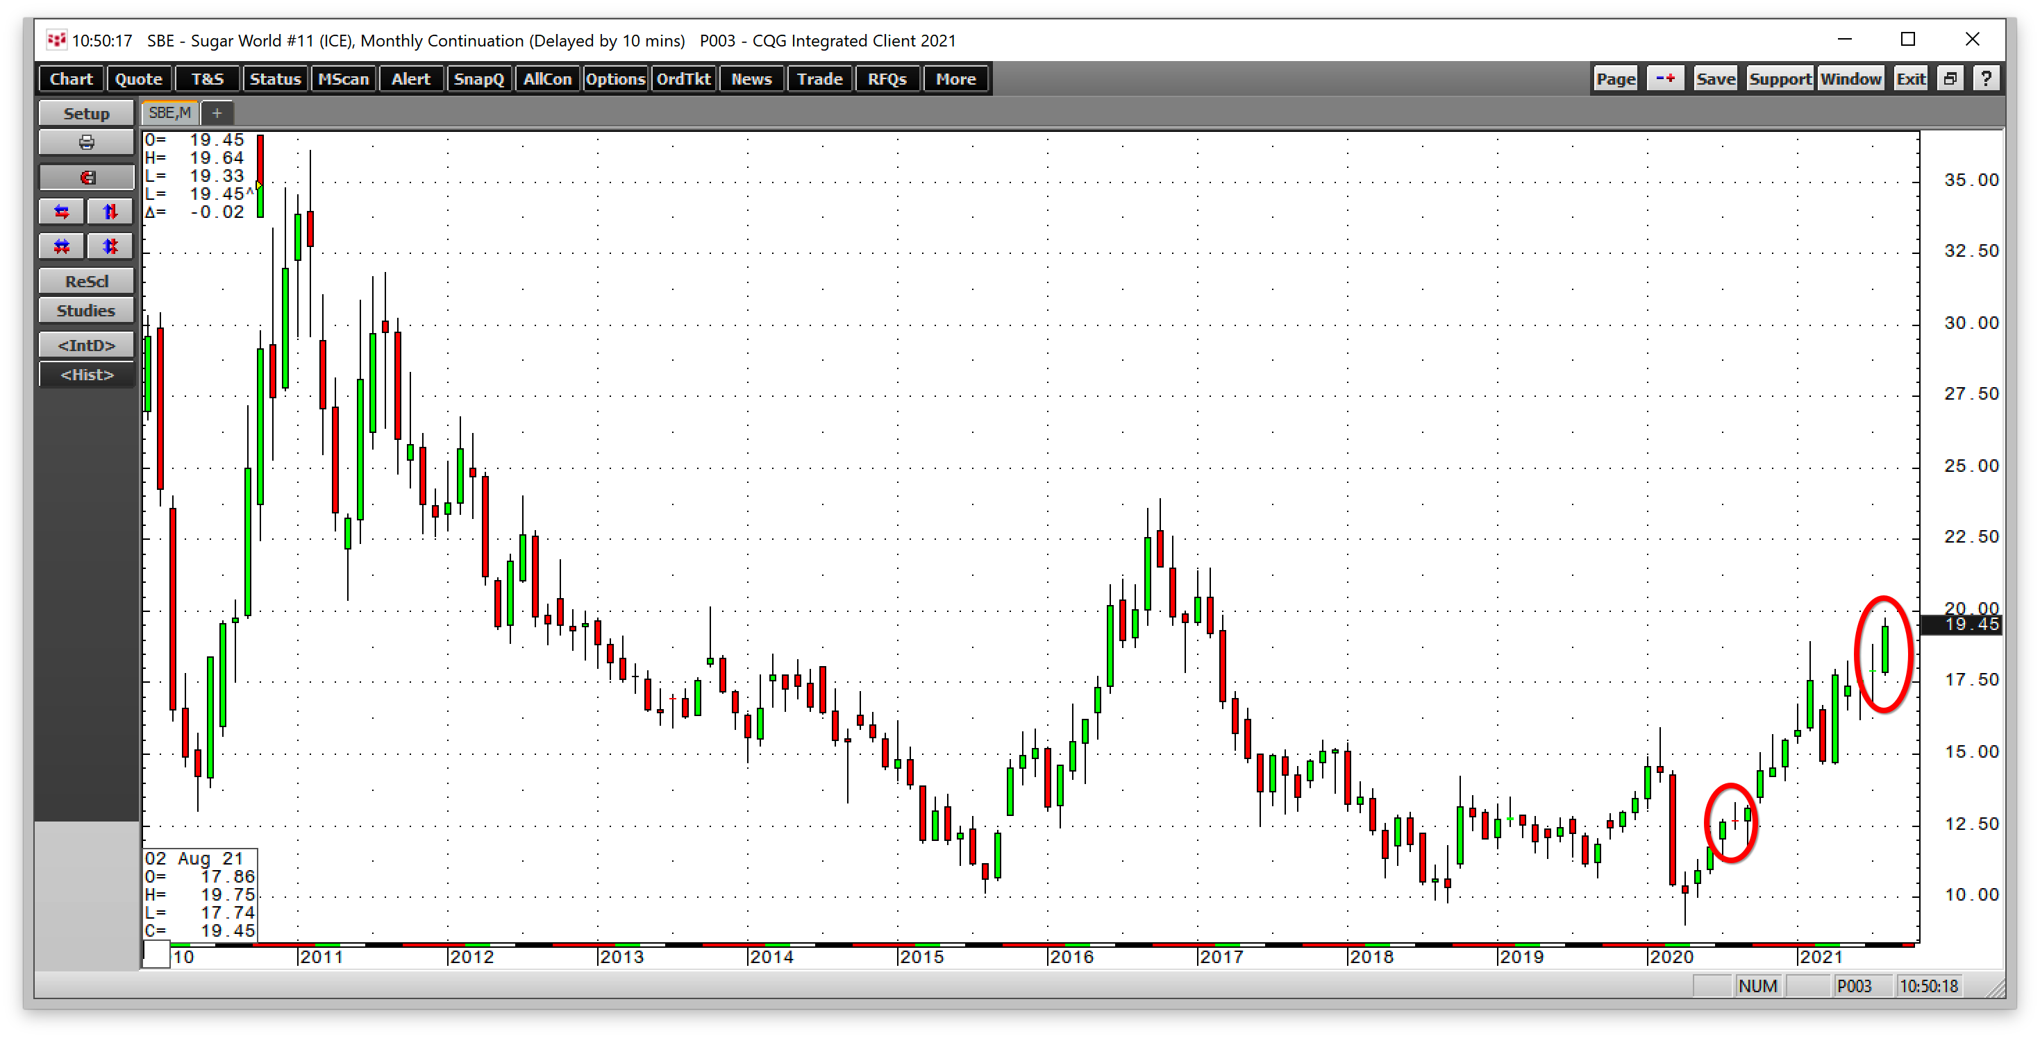The image size is (2040, 1038).
Task: Open the T&S time and sales button
Action: [207, 79]
